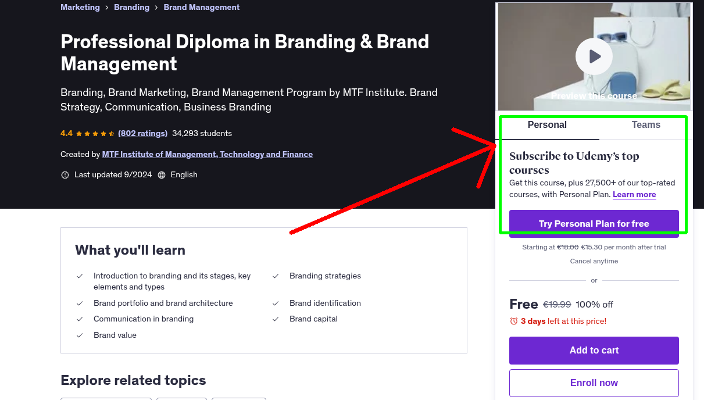Click the '100% off' discount text
704x400 pixels.
pos(595,305)
